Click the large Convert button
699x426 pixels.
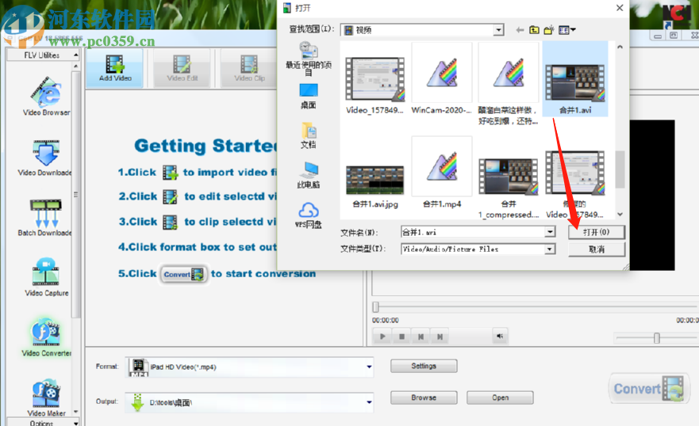[648, 389]
